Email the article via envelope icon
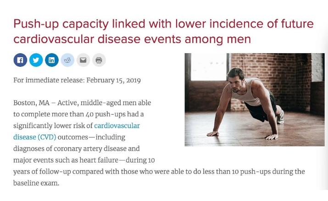This screenshot has width=328, height=201. (83, 60)
